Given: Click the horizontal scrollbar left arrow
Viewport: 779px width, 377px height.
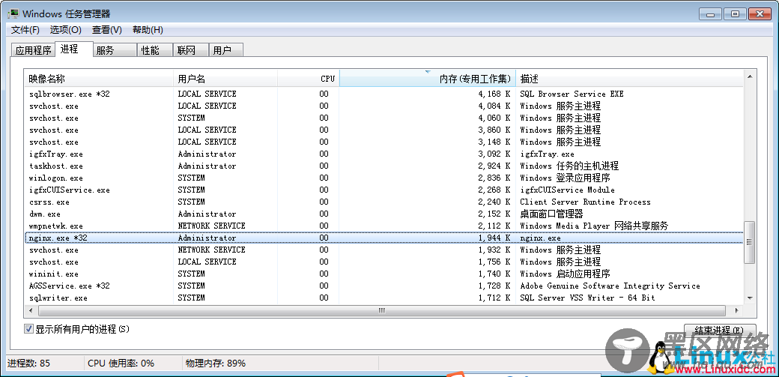Looking at the screenshot, I should [x=31, y=310].
